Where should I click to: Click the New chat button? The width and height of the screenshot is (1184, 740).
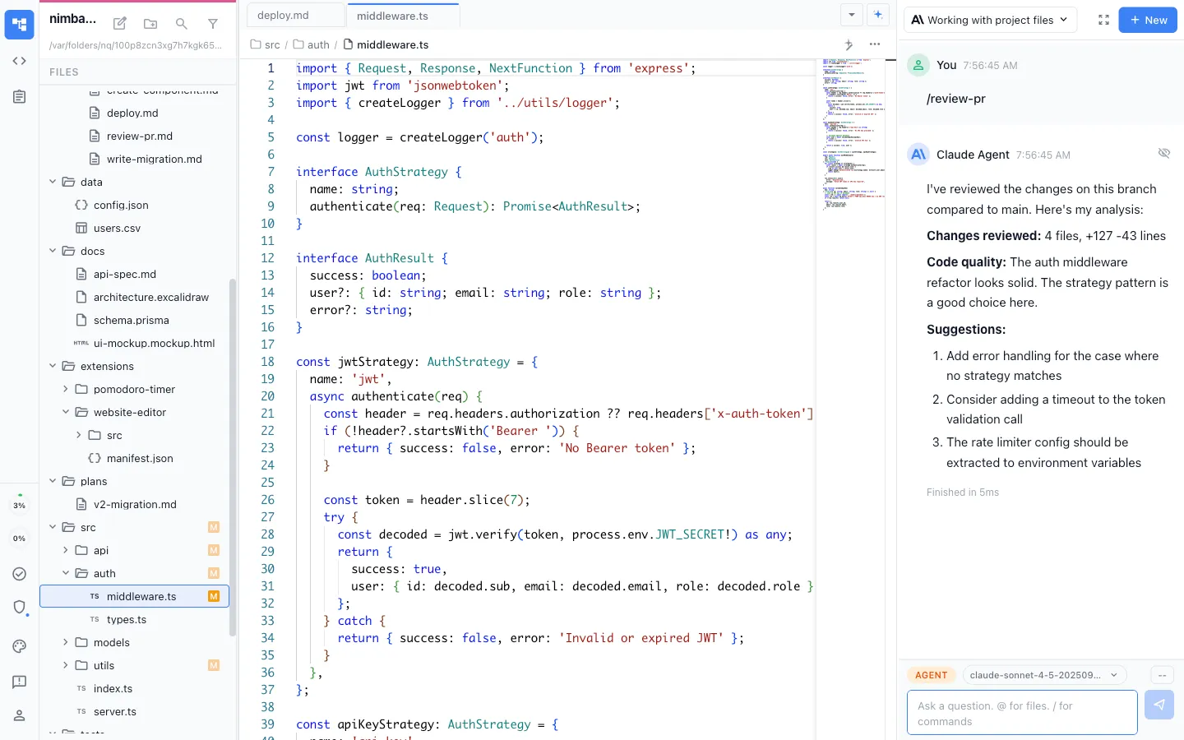coord(1148,20)
